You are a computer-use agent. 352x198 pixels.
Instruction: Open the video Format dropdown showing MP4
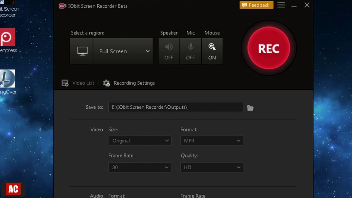[212, 141]
